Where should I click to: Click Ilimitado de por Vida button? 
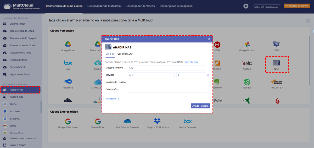click(297, 6)
